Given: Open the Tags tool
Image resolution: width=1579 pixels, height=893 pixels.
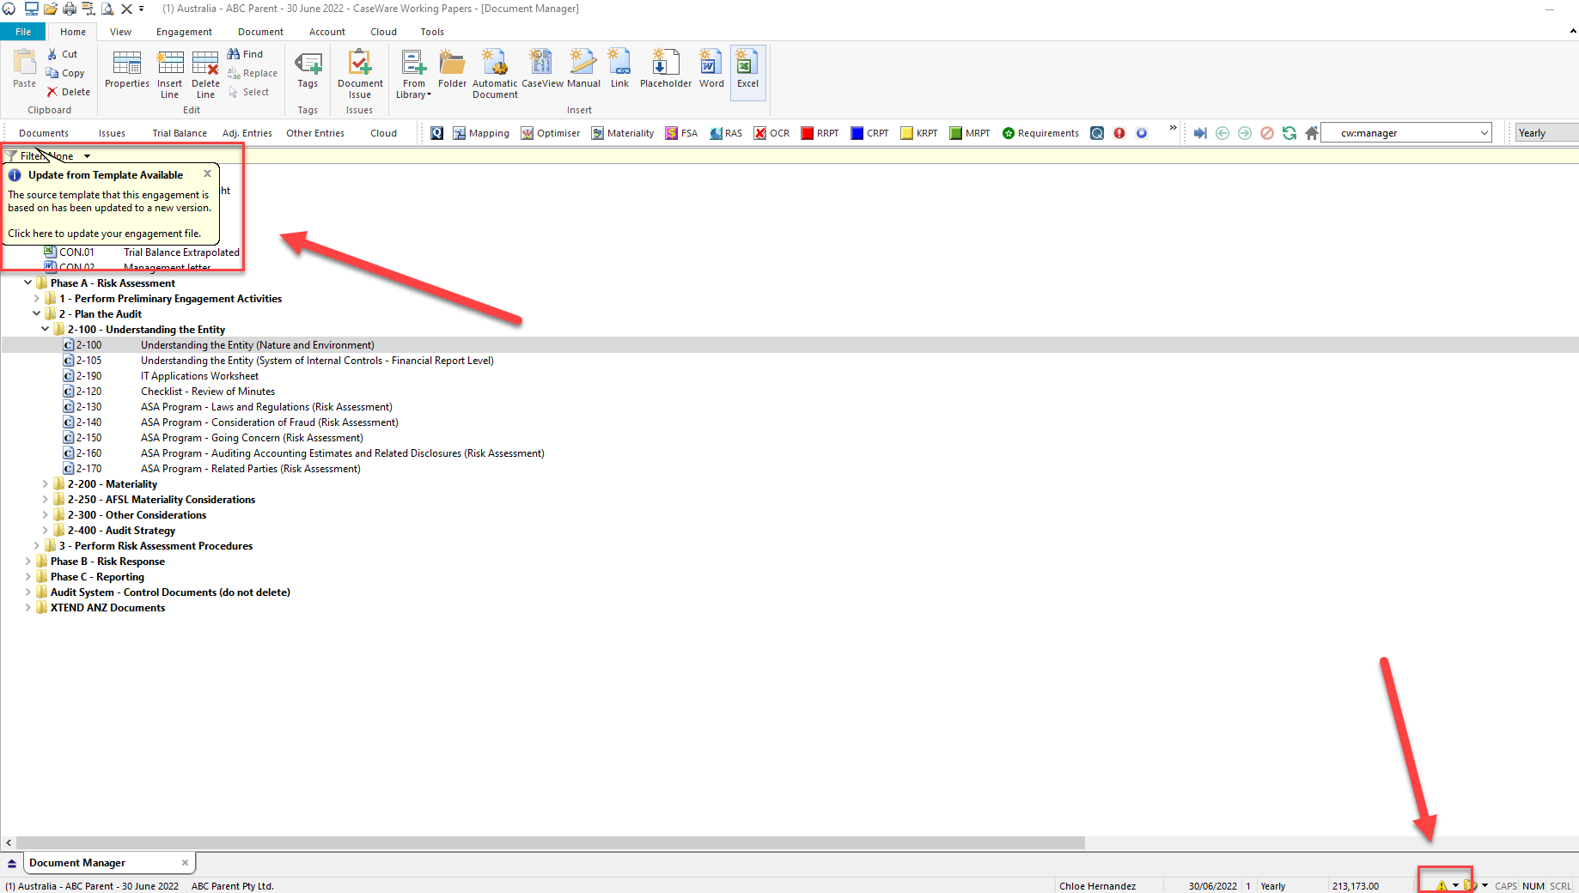Looking at the screenshot, I should (x=308, y=70).
